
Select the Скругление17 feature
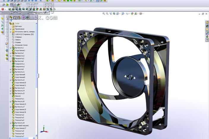pyautogui.click(x=19, y=128)
